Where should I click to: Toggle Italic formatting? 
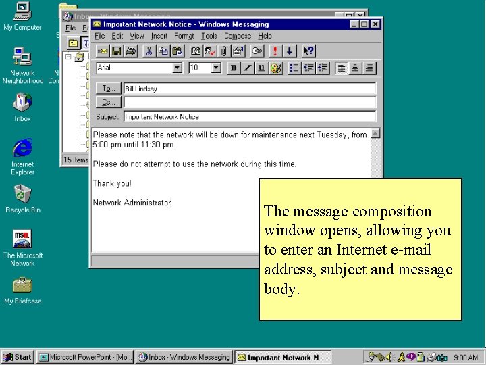click(247, 68)
